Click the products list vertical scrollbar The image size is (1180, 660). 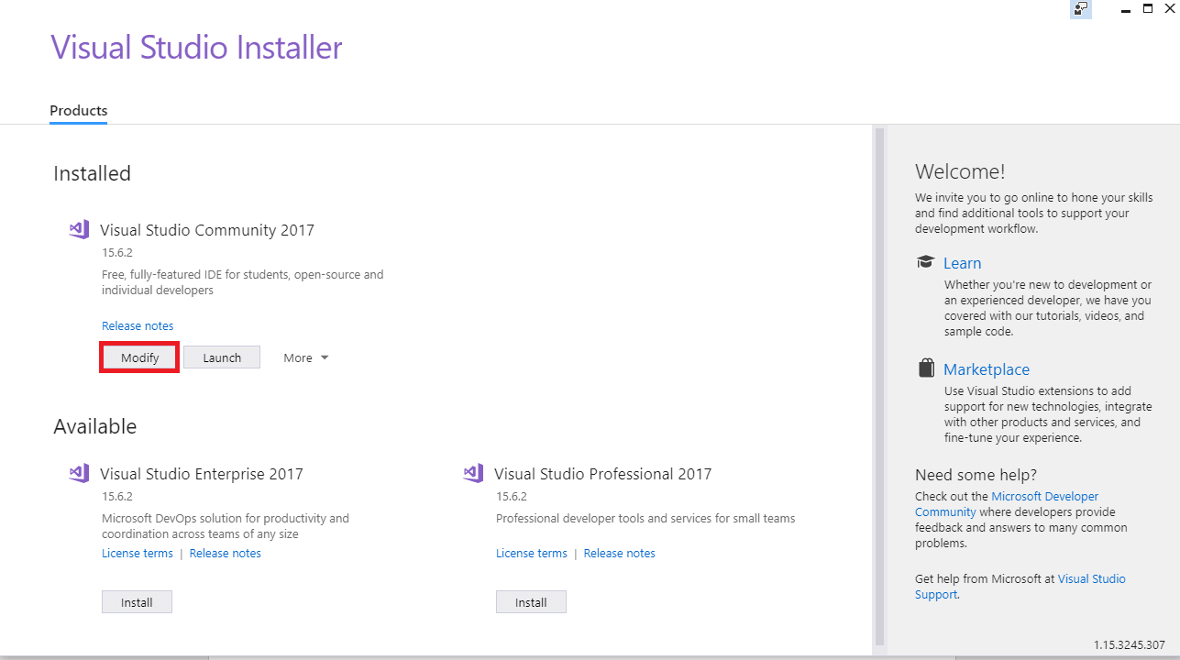tap(880, 385)
